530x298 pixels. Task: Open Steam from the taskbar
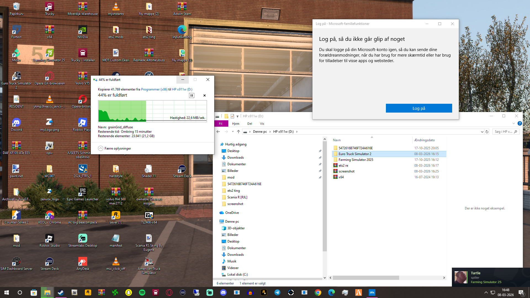[x=61, y=292]
